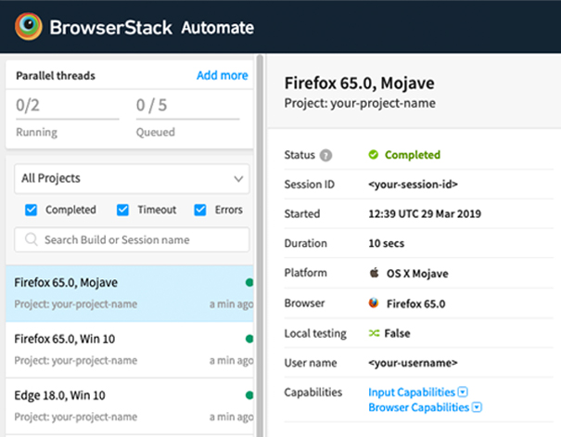
Task: Click the Status help question mark icon
Action: (325, 155)
